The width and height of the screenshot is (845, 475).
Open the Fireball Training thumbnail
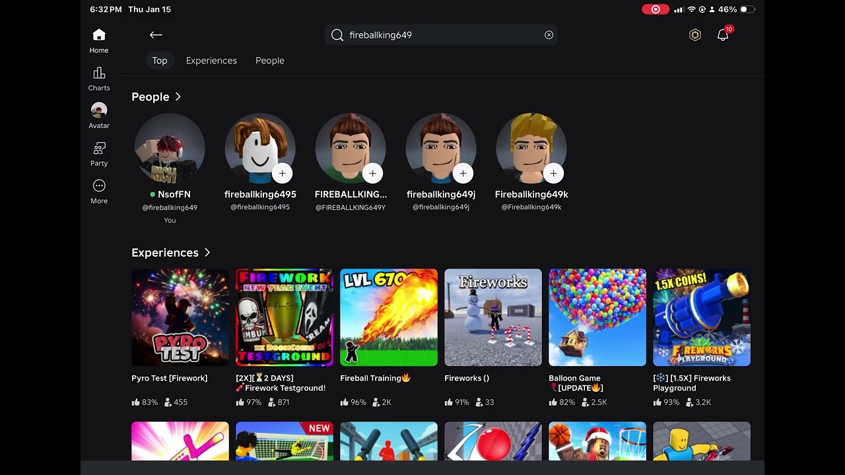389,317
